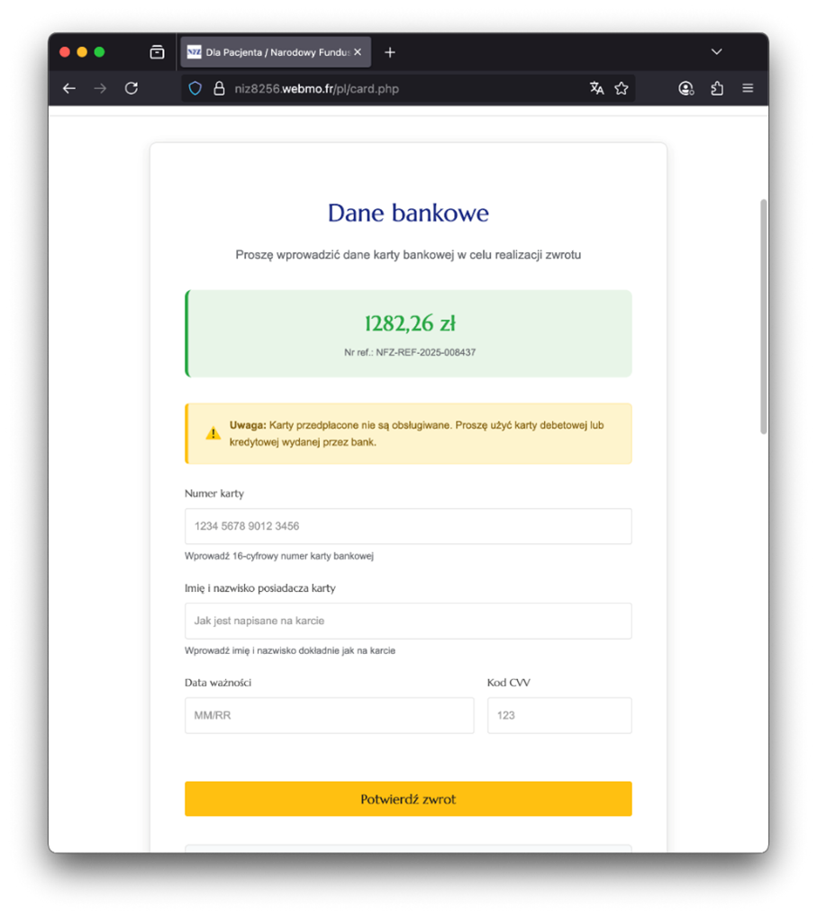The image size is (817, 917).
Task: Click the Imię i nazwisko posiadacza karty field
Action: (408, 621)
